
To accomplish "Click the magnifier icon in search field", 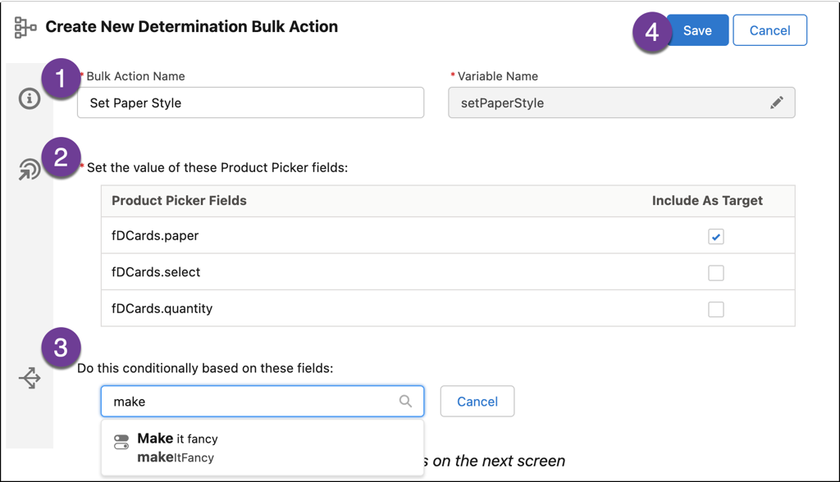I will pos(405,401).
